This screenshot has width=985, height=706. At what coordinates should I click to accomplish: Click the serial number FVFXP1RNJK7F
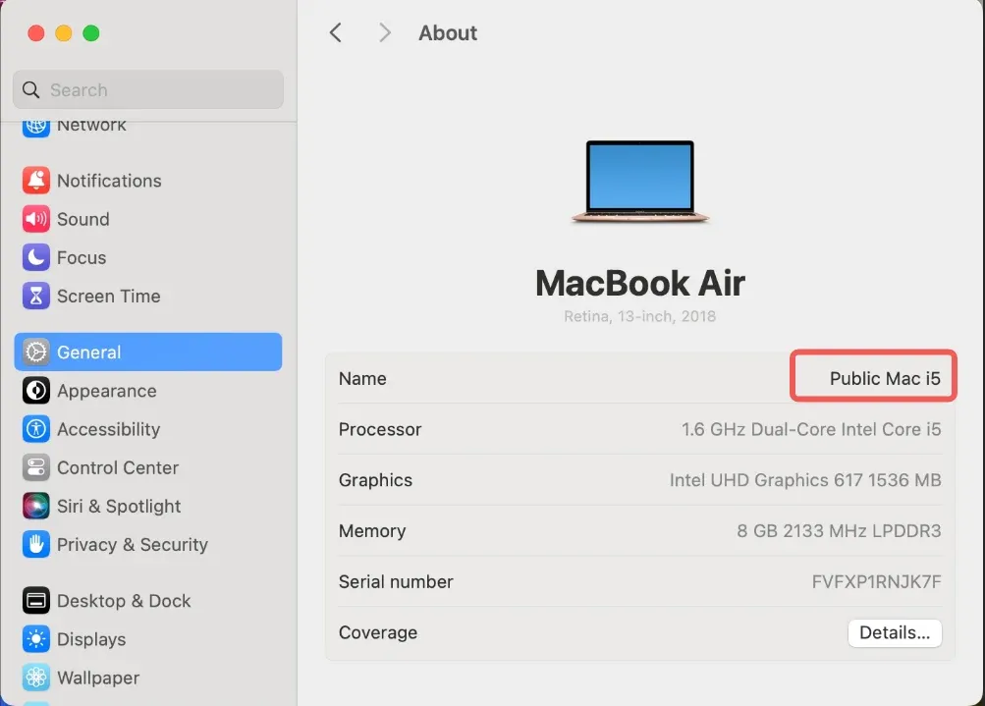pos(876,581)
